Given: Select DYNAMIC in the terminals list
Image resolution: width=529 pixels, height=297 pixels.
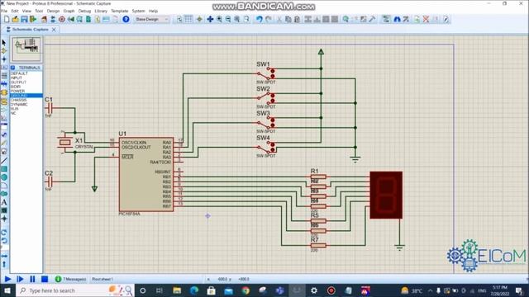Looking at the screenshot, I should tap(19, 105).
